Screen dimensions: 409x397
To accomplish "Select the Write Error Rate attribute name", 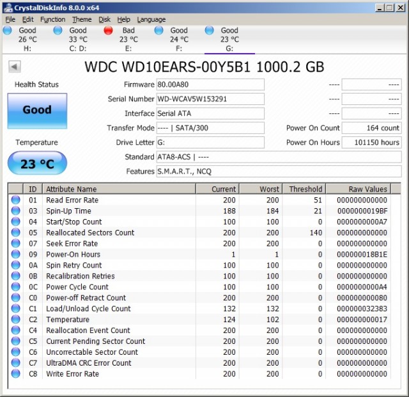I will pyautogui.click(x=72, y=374).
